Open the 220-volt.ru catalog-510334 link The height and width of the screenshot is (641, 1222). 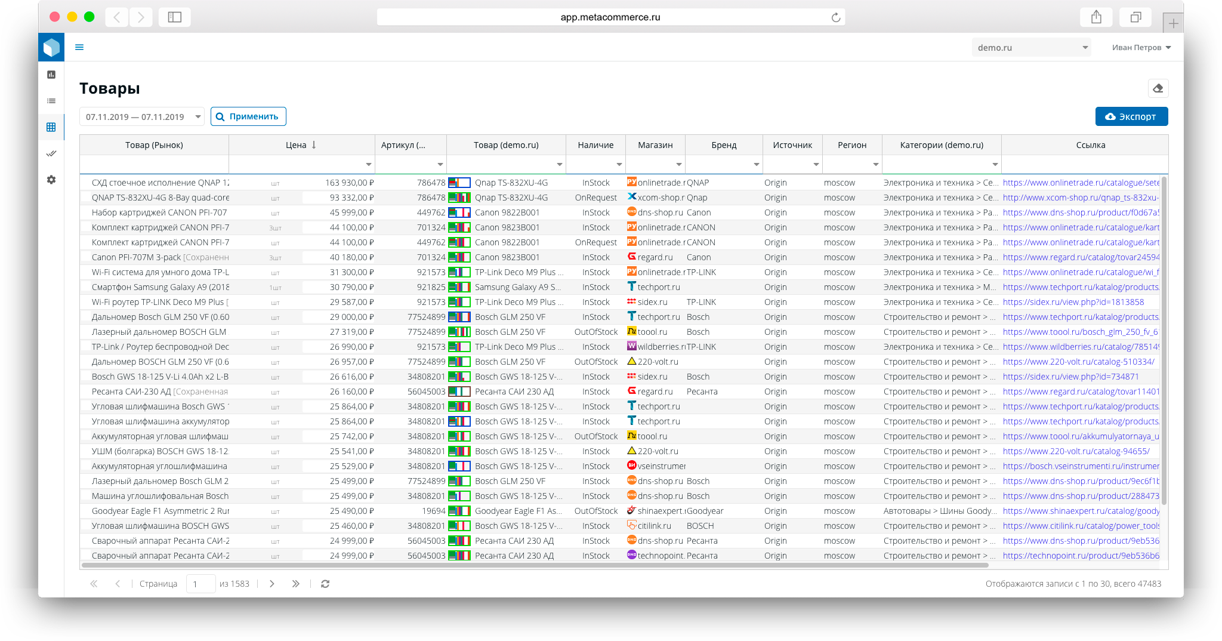1078,362
